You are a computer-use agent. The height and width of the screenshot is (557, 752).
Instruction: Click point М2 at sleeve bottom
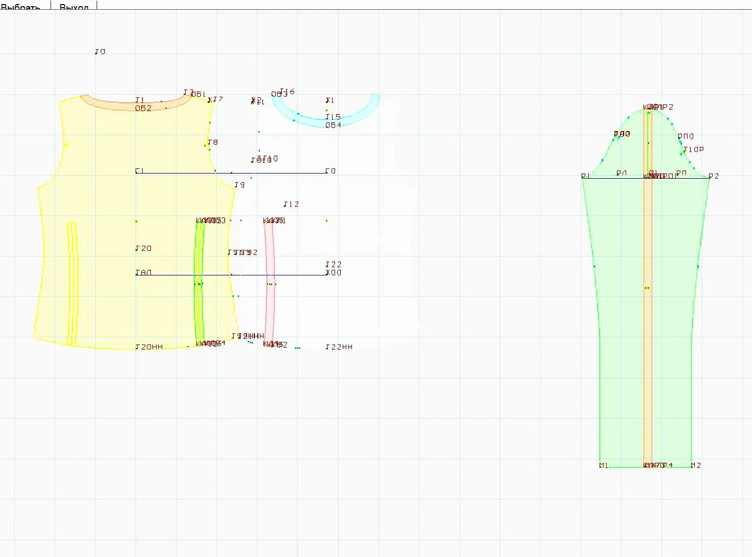point(692,466)
